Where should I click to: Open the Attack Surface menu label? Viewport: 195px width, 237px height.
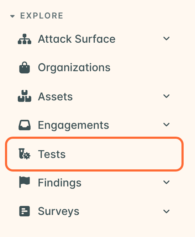[77, 39]
